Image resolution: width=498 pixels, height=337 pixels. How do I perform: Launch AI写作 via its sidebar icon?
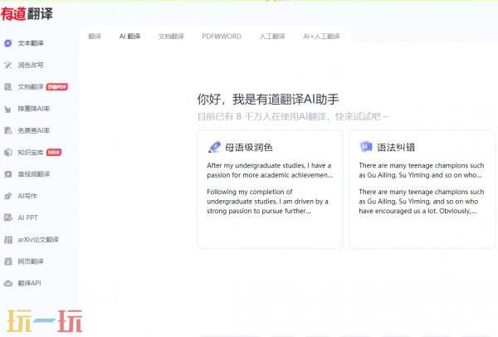click(x=8, y=196)
